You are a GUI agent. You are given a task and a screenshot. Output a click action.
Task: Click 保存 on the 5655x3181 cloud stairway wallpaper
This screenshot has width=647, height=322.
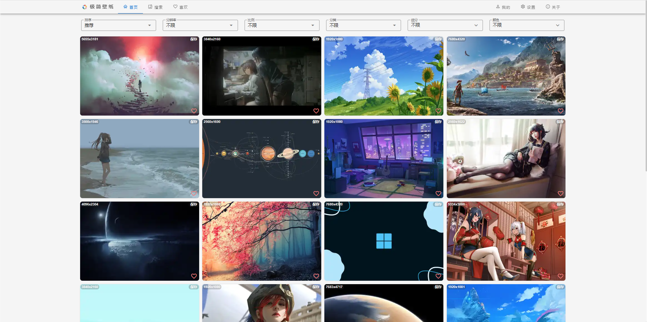tap(194, 39)
